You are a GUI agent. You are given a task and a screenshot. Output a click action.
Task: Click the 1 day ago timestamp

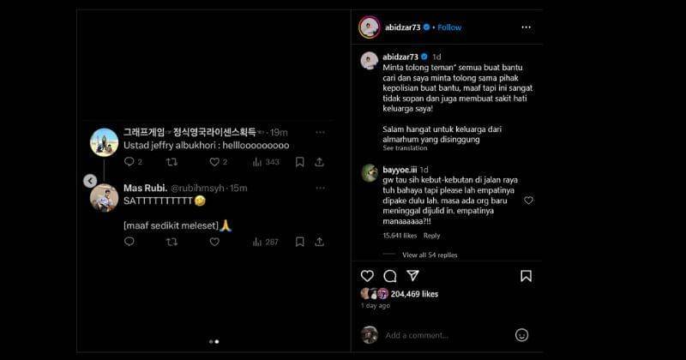coord(376,305)
